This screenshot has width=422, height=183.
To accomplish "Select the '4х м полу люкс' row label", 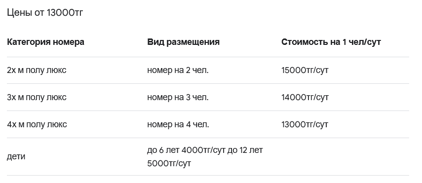I will [x=37, y=124].
